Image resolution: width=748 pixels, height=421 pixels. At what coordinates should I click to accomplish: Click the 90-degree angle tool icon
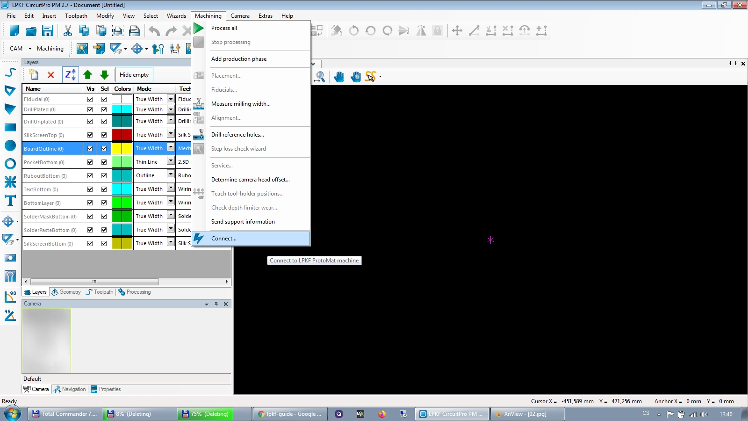10,297
